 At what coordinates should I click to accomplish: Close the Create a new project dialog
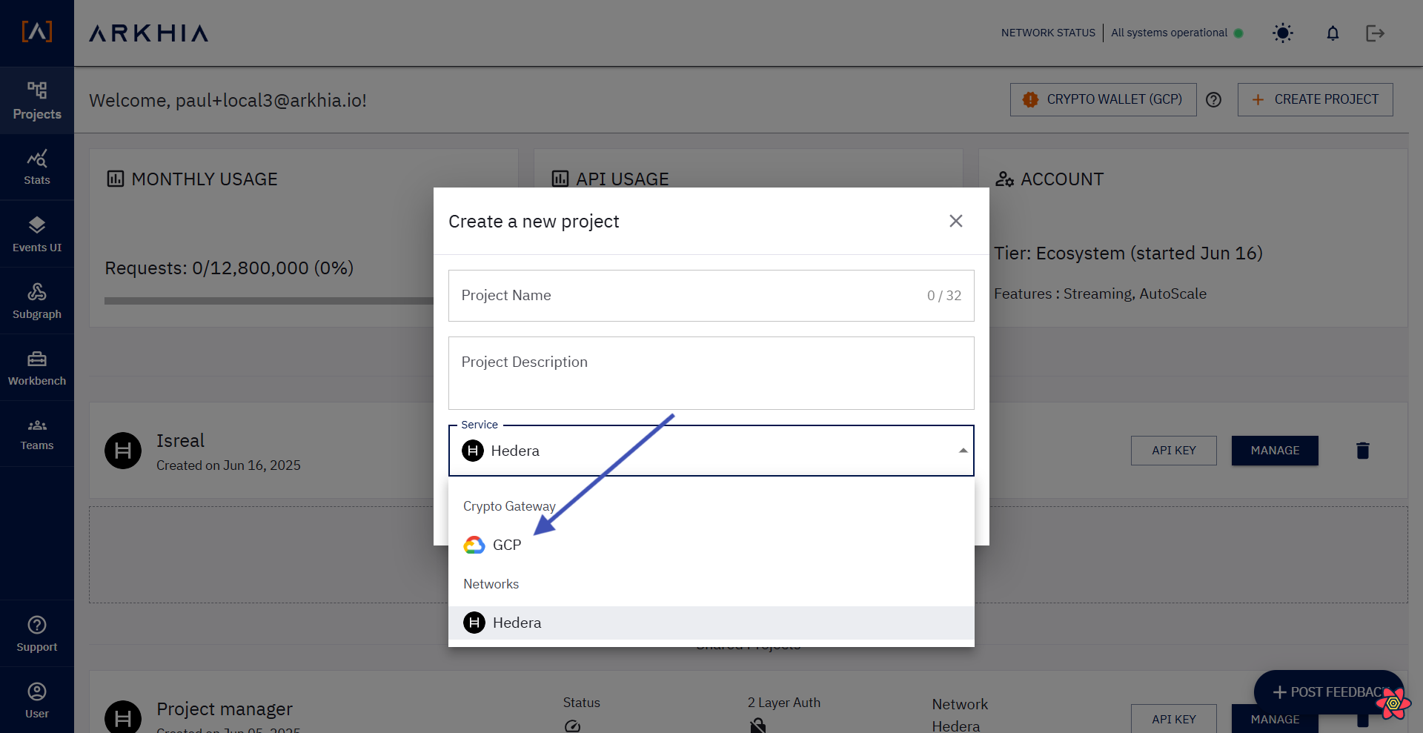[956, 221]
